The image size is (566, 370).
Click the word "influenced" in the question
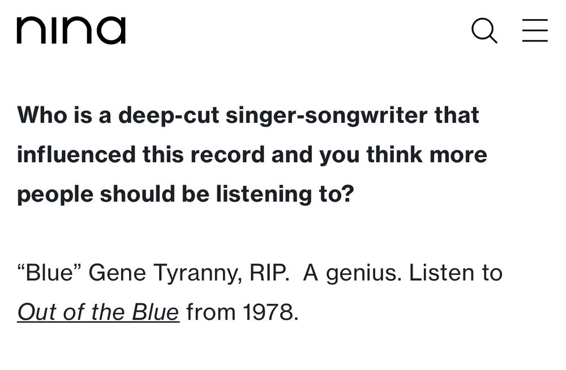(x=76, y=154)
